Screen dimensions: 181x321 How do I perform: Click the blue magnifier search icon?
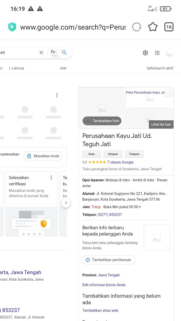click(64, 52)
